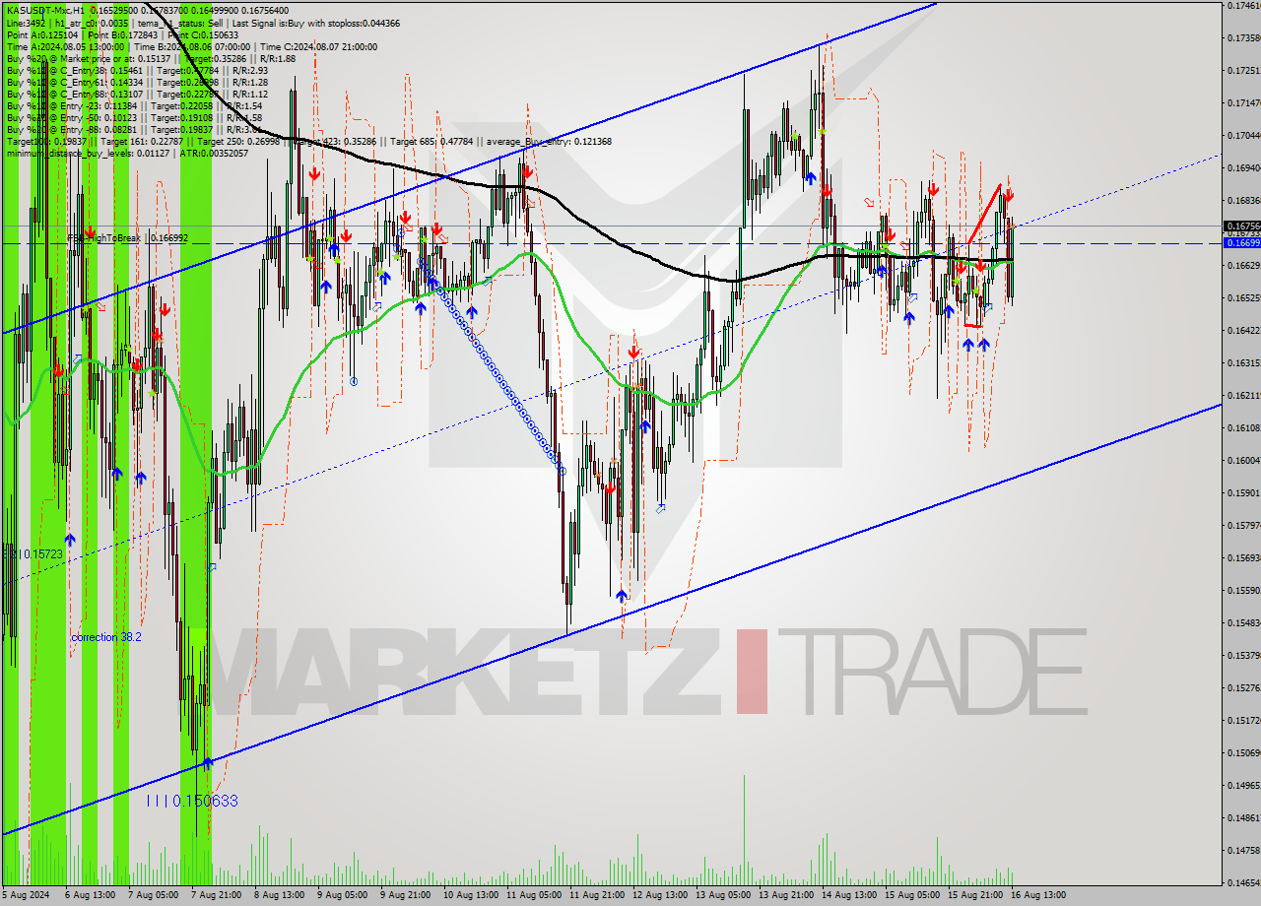Click the '7 Aug 05:00' time axis label
The height and width of the screenshot is (906, 1261).
154,895
